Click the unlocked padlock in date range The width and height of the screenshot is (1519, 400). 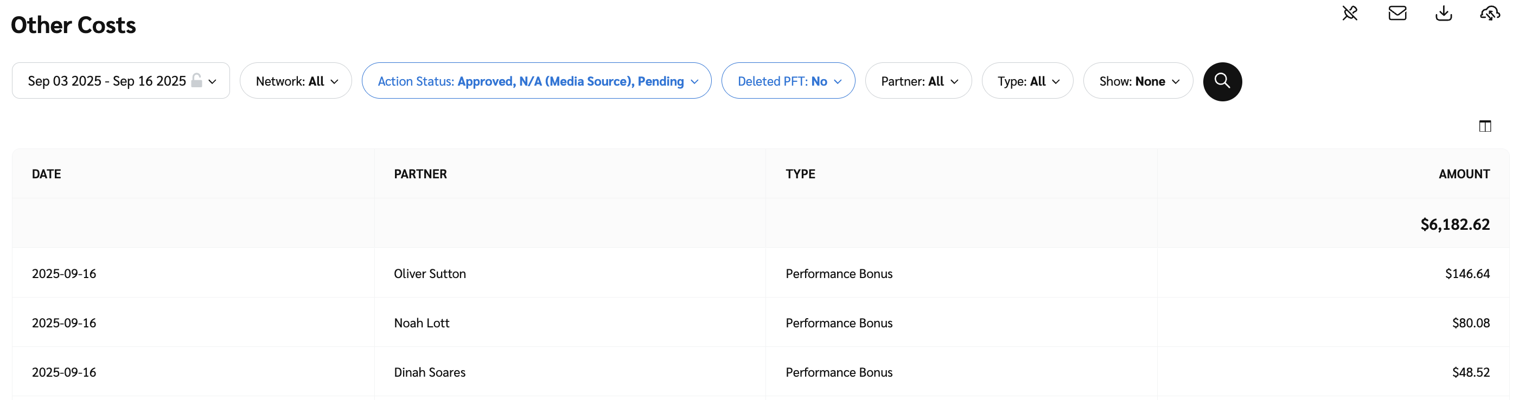[197, 81]
